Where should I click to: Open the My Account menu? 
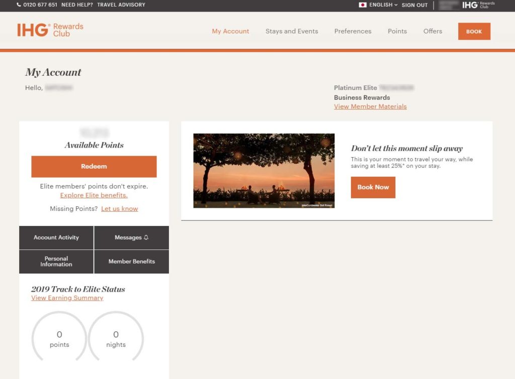pyautogui.click(x=230, y=31)
